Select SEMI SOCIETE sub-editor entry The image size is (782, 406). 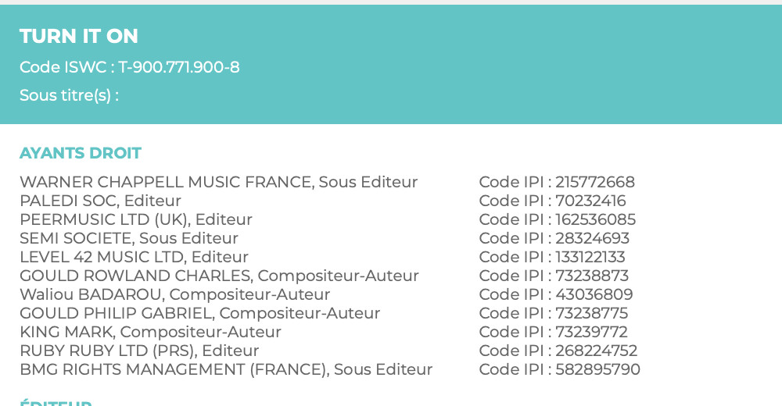[x=129, y=238]
